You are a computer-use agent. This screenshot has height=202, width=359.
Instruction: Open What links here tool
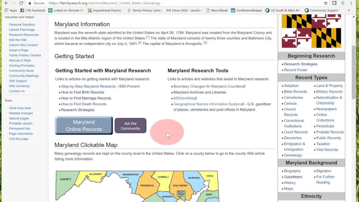(x=20, y=108)
